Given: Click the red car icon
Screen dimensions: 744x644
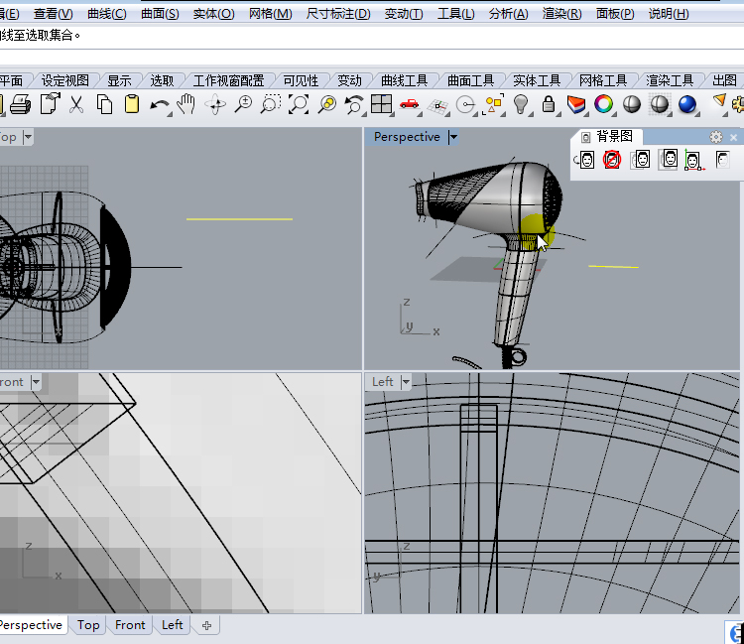Looking at the screenshot, I should coord(409,104).
